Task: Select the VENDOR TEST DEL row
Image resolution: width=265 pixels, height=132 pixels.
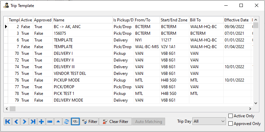Action: [x=128, y=74]
